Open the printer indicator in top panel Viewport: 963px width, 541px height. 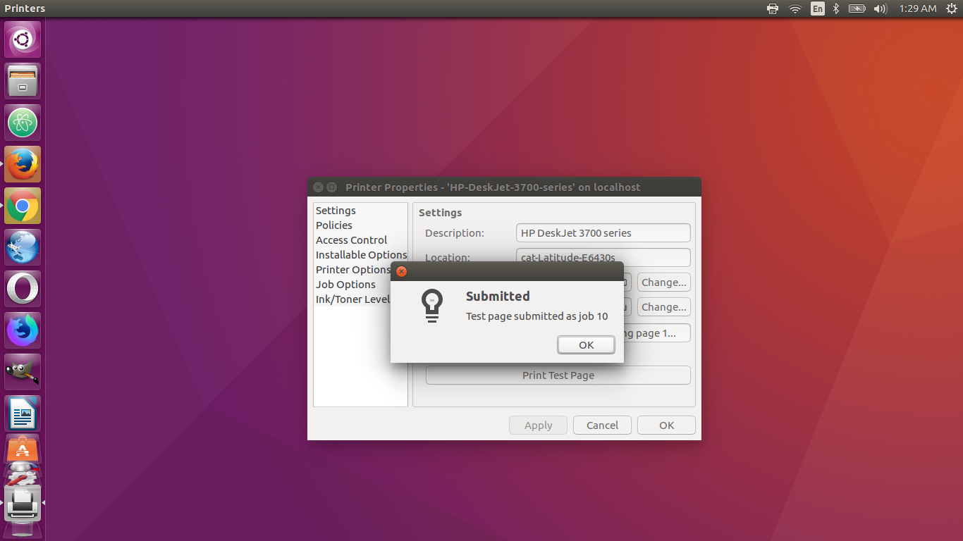tap(773, 8)
